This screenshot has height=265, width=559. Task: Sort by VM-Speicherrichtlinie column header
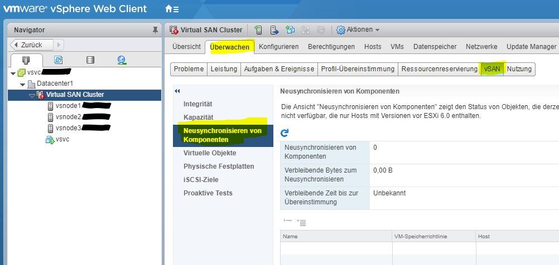click(x=434, y=236)
